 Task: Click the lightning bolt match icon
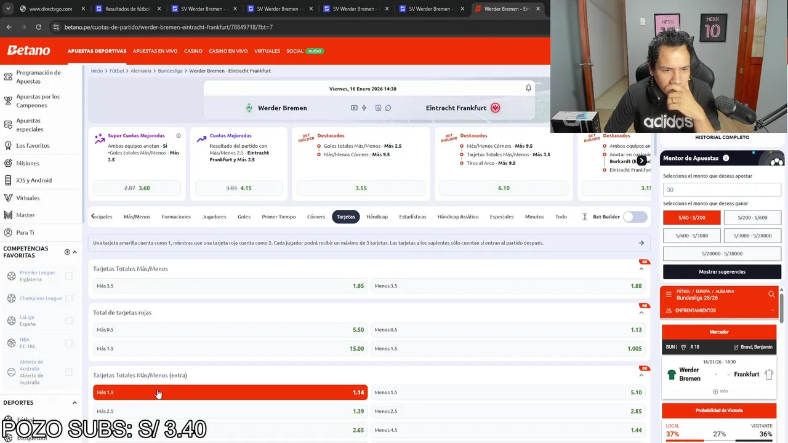tap(364, 108)
